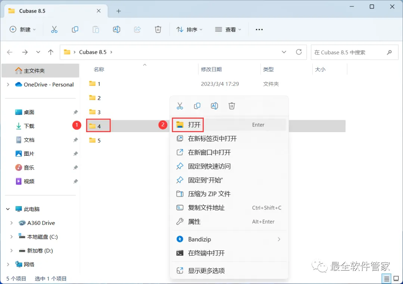The width and height of the screenshot is (403, 284).
Task: Click the search magnifier icon
Action: pos(389,52)
